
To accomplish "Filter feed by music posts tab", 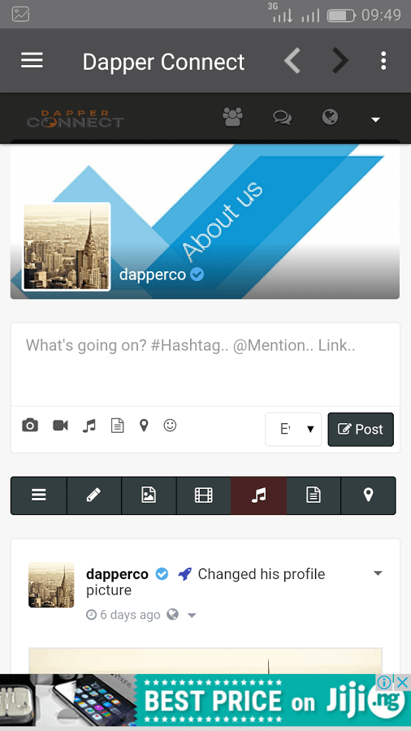I will 258,495.
